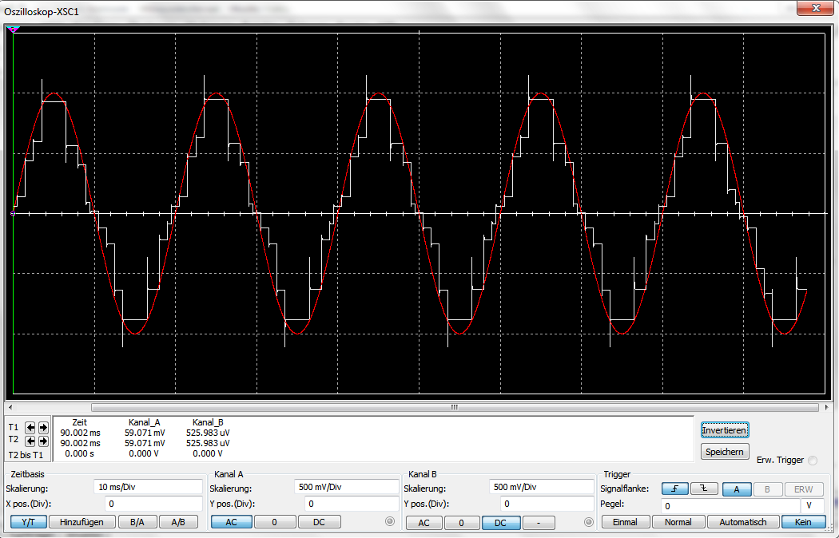Select falling edge trigger icon
Screen dimensions: 839x538
click(704, 489)
